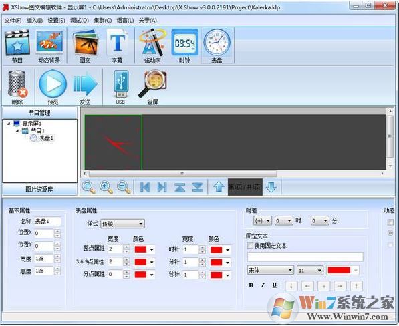Image resolution: width=399 pixels, height=326 pixels.
Task: Click the 分针 width input field
Action: click(190, 262)
